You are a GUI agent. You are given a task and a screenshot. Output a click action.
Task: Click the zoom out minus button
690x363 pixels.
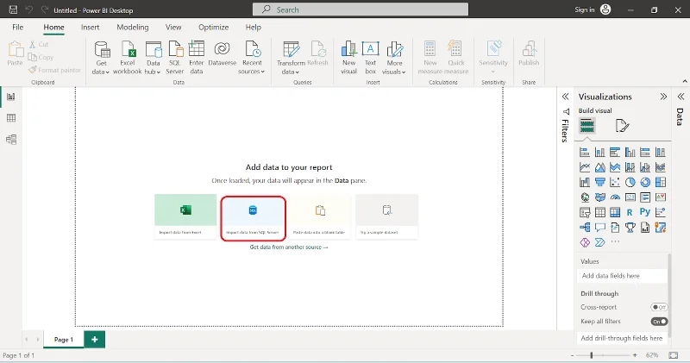pyautogui.click(x=572, y=355)
